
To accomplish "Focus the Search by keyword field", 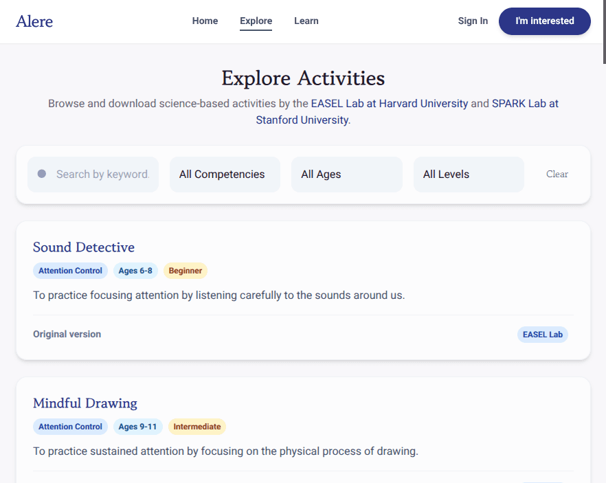I will click(93, 175).
